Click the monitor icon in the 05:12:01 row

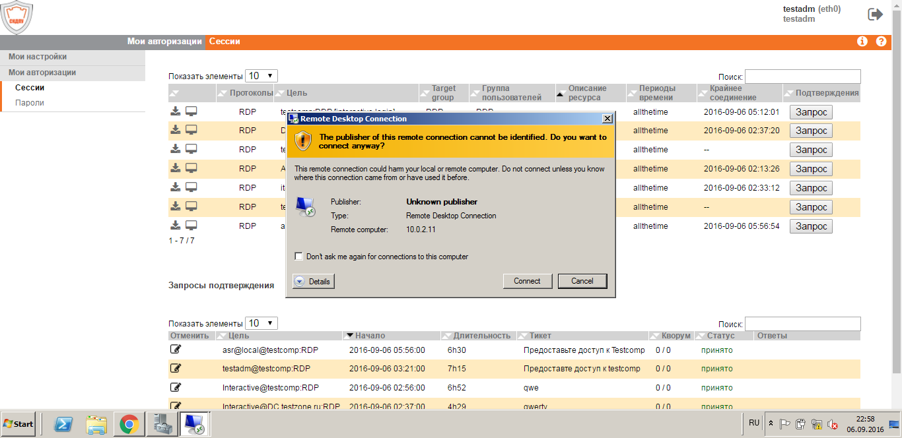(191, 111)
